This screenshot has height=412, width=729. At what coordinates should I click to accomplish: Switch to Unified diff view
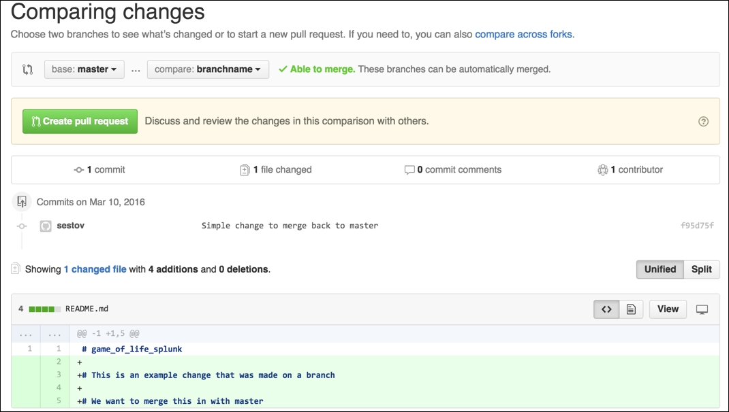tap(659, 269)
